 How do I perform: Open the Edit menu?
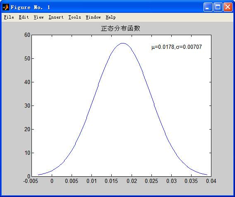(x=24, y=17)
